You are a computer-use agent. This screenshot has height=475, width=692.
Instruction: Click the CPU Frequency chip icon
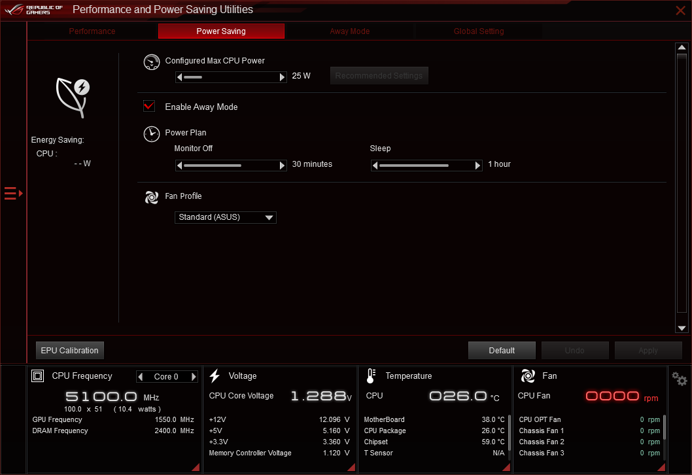tap(37, 376)
